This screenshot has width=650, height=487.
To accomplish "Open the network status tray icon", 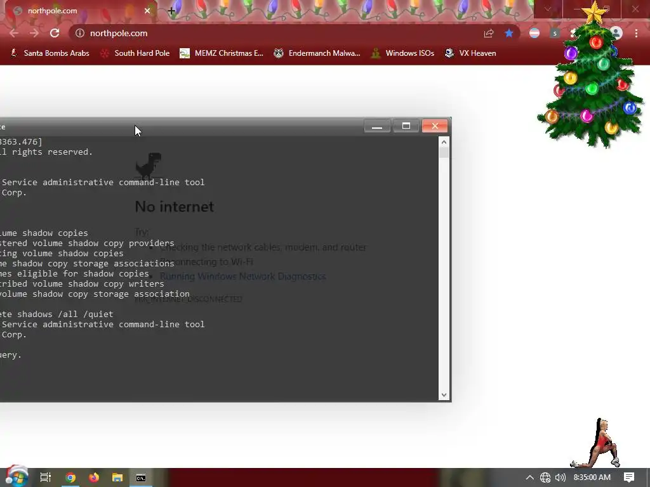I will coord(545,477).
